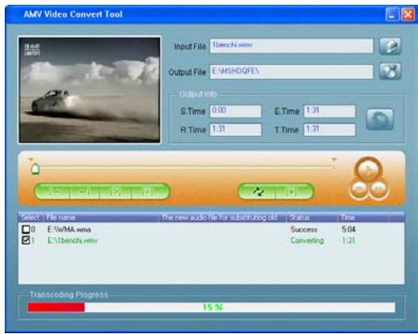Click the seek slider thumb

point(36,169)
